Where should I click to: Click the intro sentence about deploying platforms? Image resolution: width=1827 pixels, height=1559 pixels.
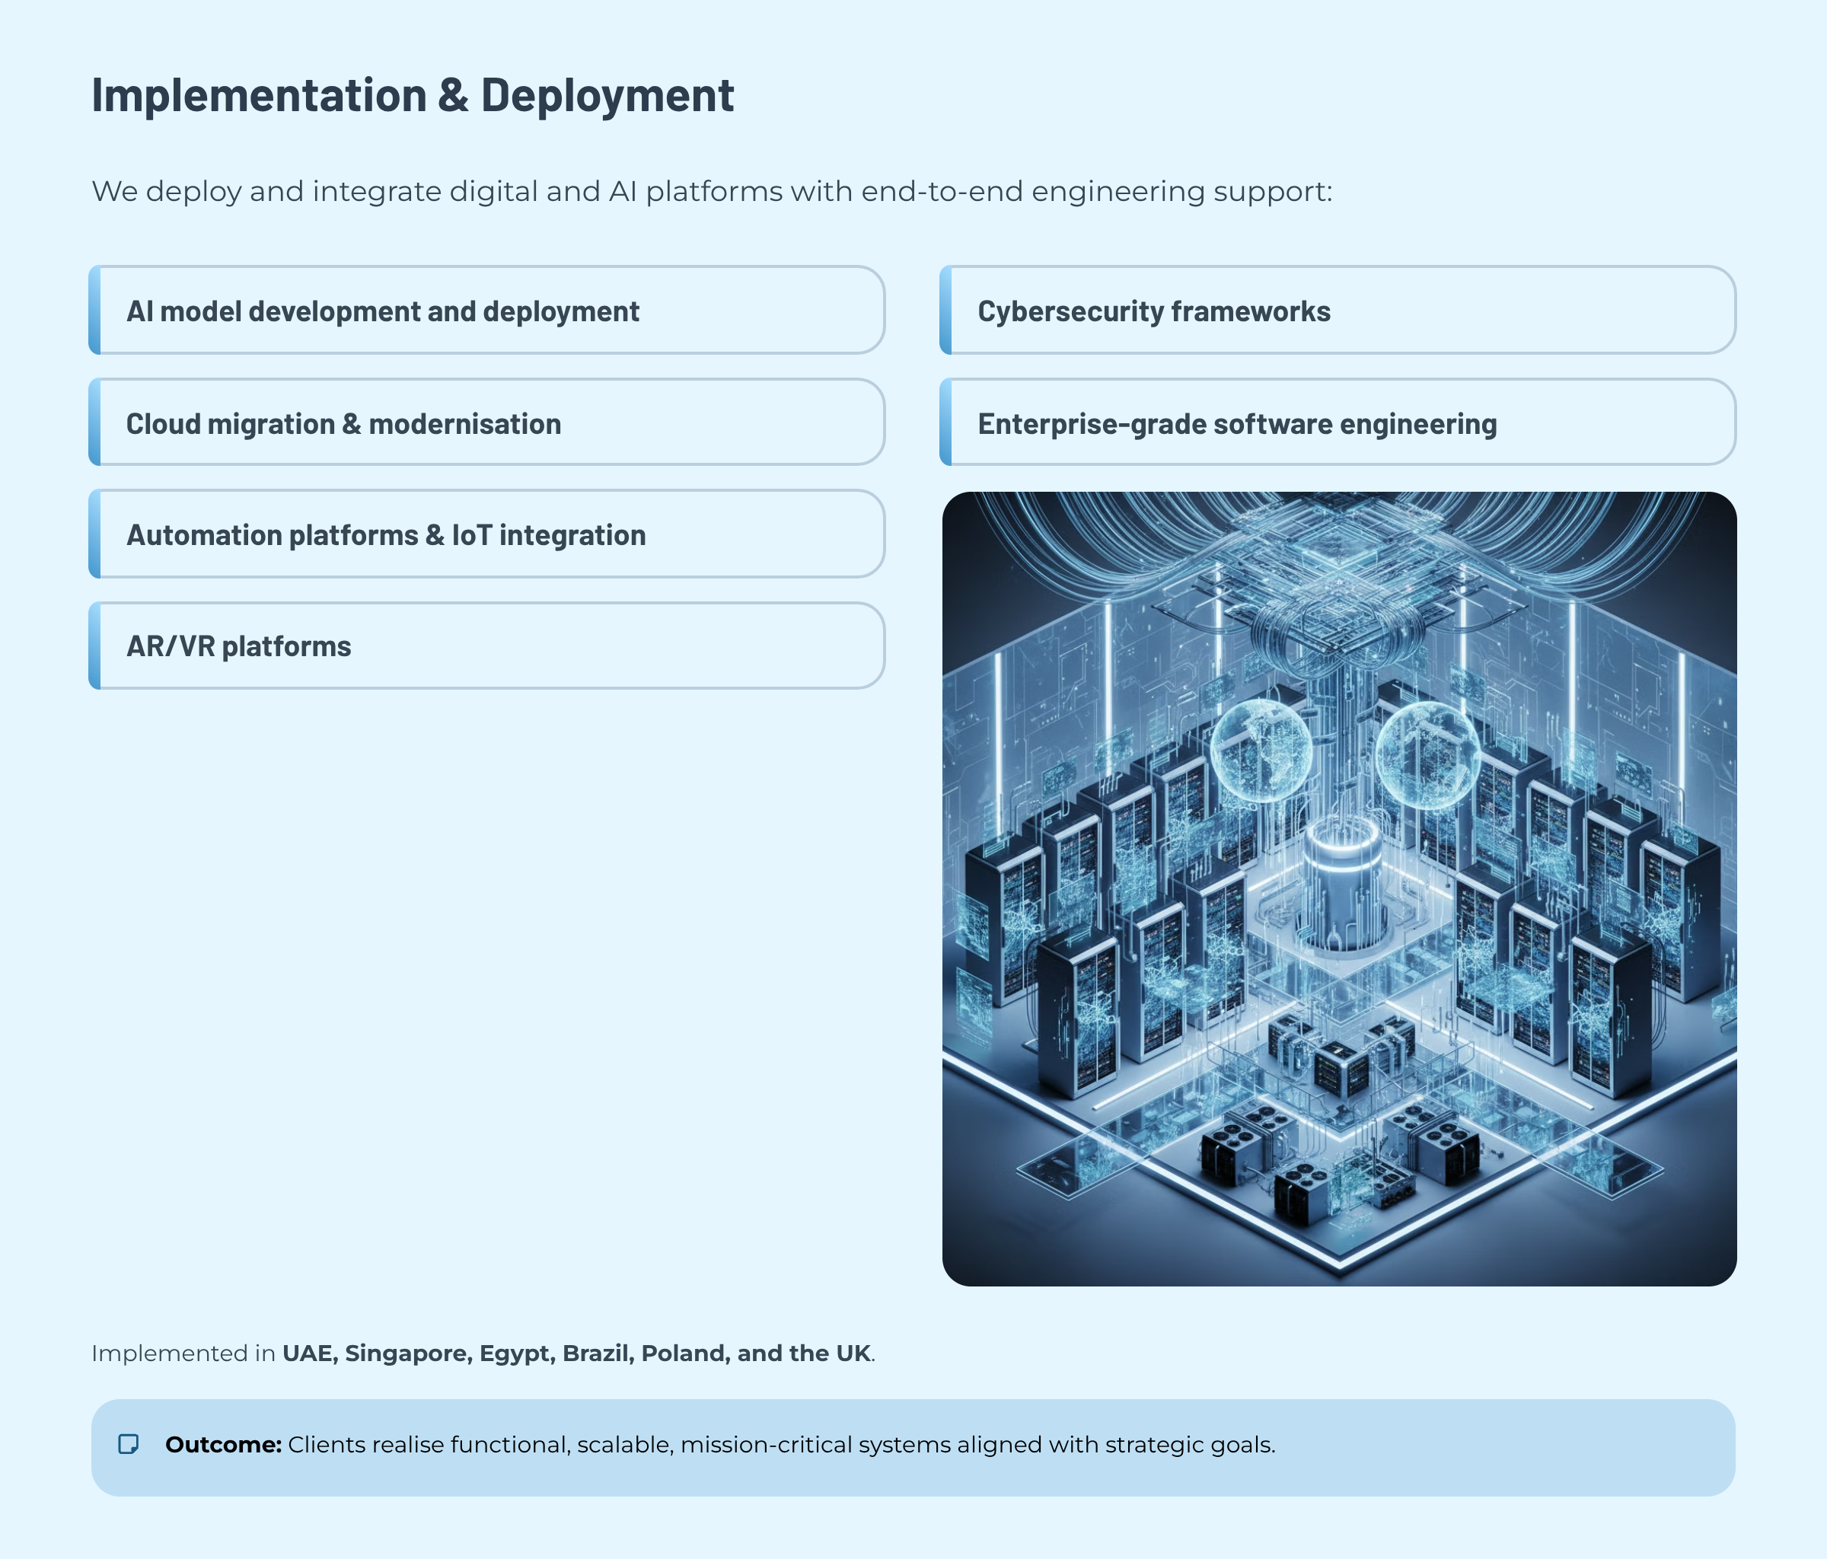pos(712,191)
